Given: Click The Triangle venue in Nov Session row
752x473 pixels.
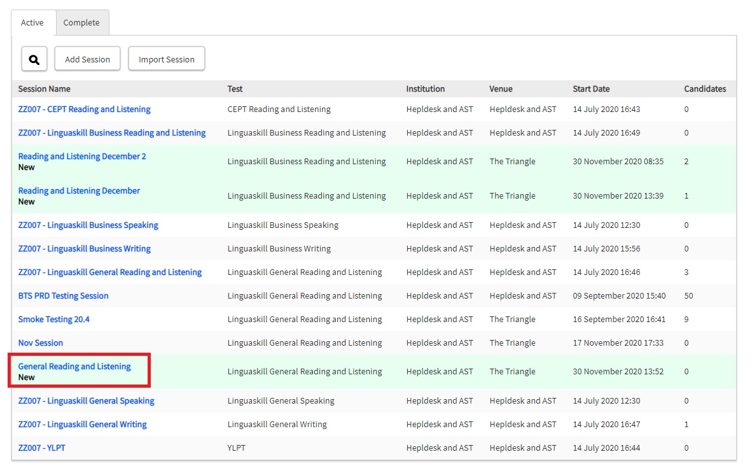Looking at the screenshot, I should [x=512, y=342].
